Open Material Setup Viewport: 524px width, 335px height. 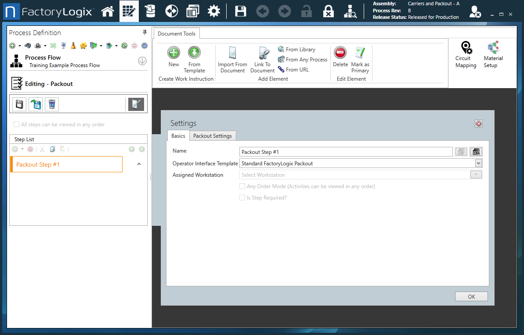pyautogui.click(x=493, y=54)
